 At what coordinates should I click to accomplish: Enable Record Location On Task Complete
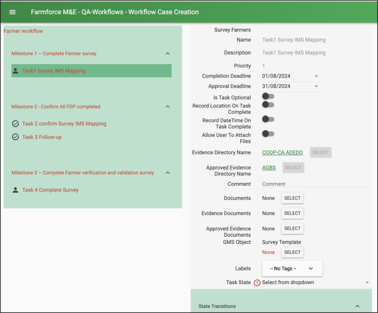[268, 105]
